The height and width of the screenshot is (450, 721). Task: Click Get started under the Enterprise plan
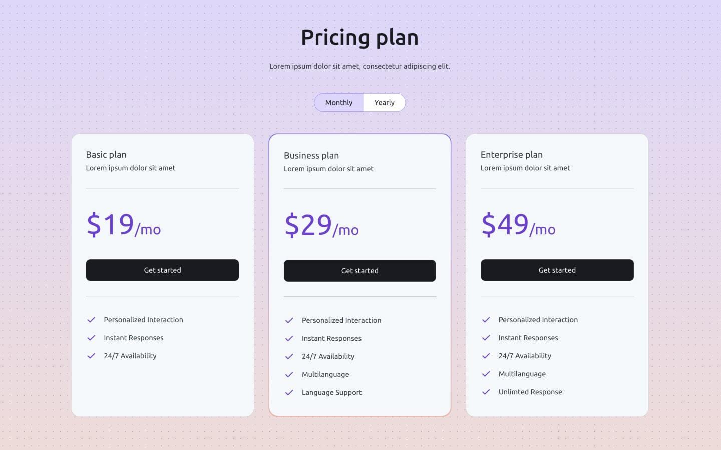coord(557,270)
